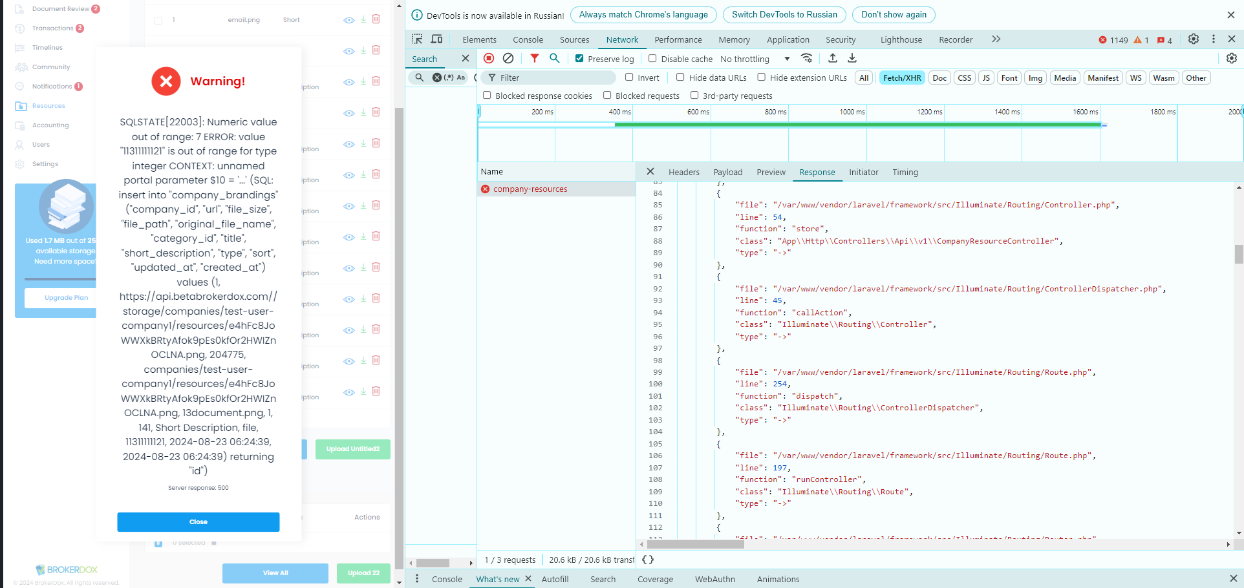This screenshot has width=1244, height=588.
Task: View the email.png resource eye icon
Action: tap(349, 20)
